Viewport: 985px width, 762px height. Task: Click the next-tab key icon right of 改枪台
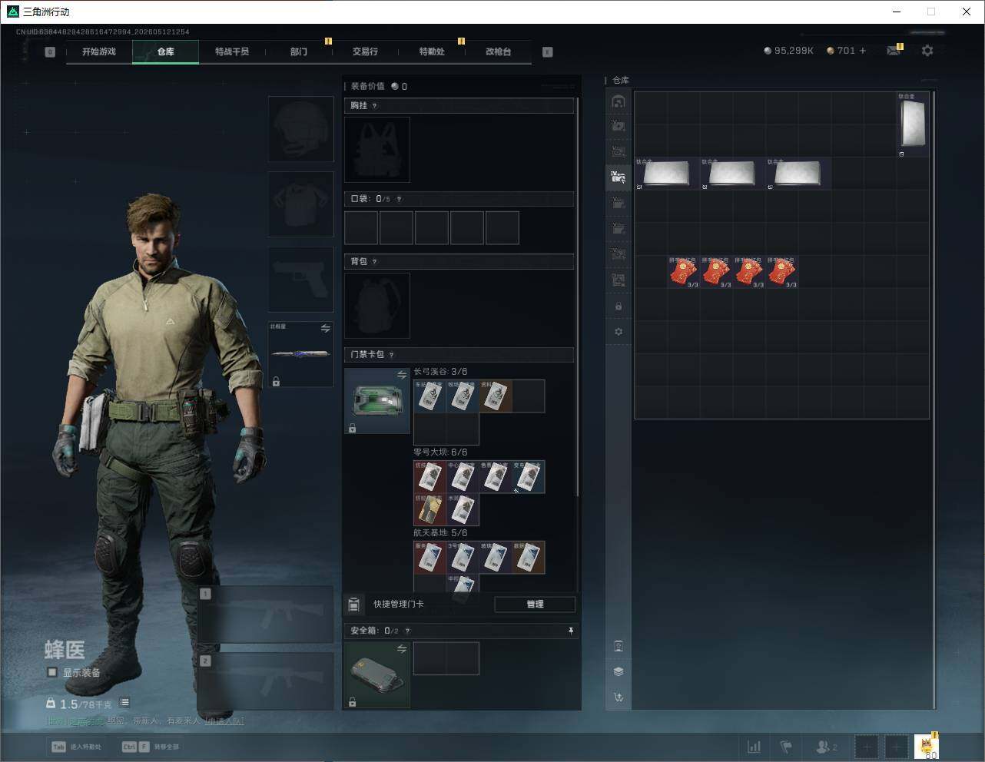[x=548, y=52]
